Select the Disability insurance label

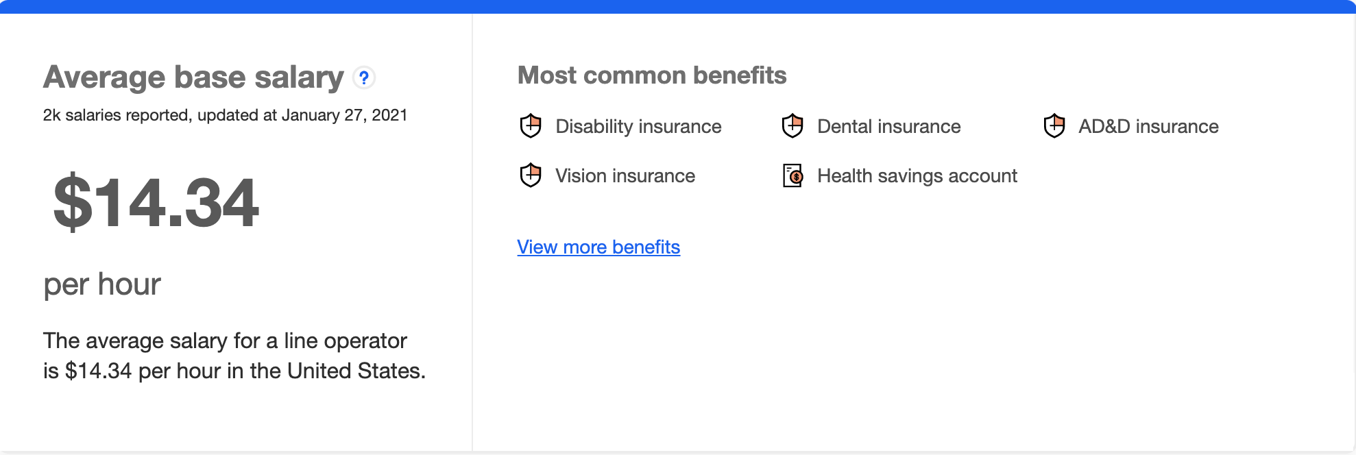(638, 127)
